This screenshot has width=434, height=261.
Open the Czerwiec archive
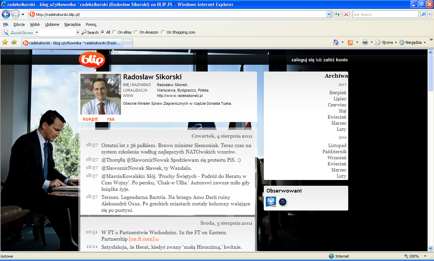click(337, 105)
